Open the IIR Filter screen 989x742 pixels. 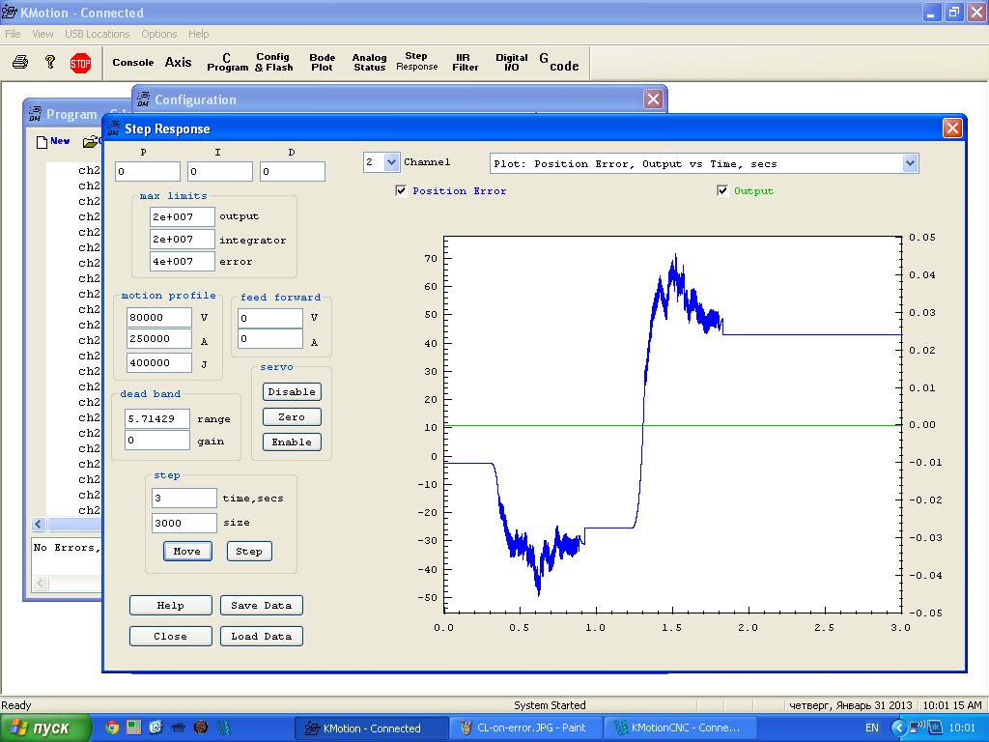click(x=465, y=63)
